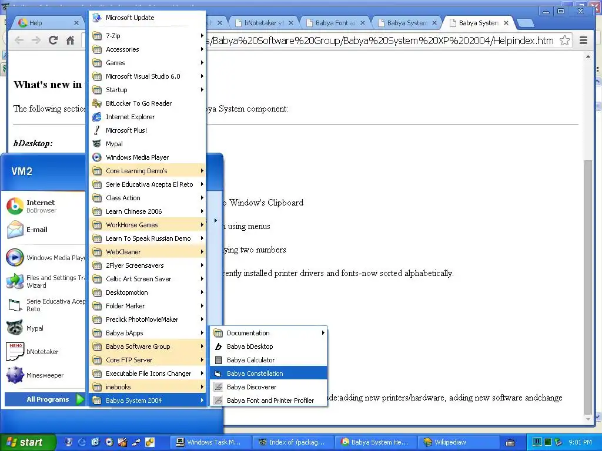
Task: Expand Microsoft Visual Studio 6.0 arrow
Action: [202, 76]
